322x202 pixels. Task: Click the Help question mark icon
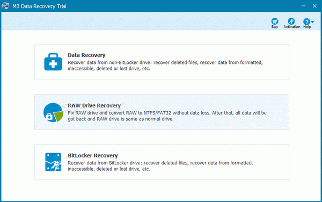306,21
